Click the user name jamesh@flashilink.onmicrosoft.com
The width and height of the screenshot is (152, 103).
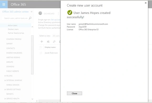click(93, 24)
